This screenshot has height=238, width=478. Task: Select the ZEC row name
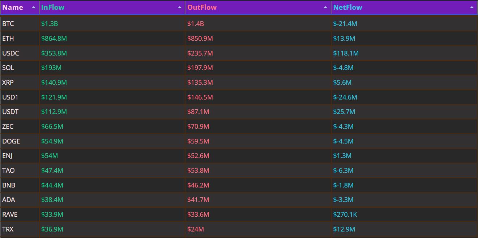(x=8, y=127)
